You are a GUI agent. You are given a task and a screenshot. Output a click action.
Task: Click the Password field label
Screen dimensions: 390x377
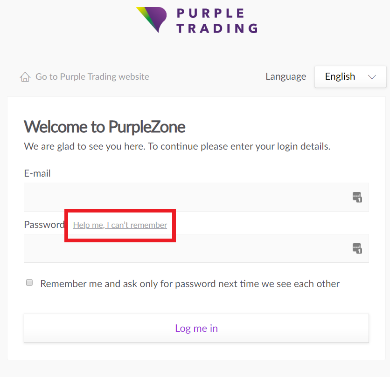(44, 225)
